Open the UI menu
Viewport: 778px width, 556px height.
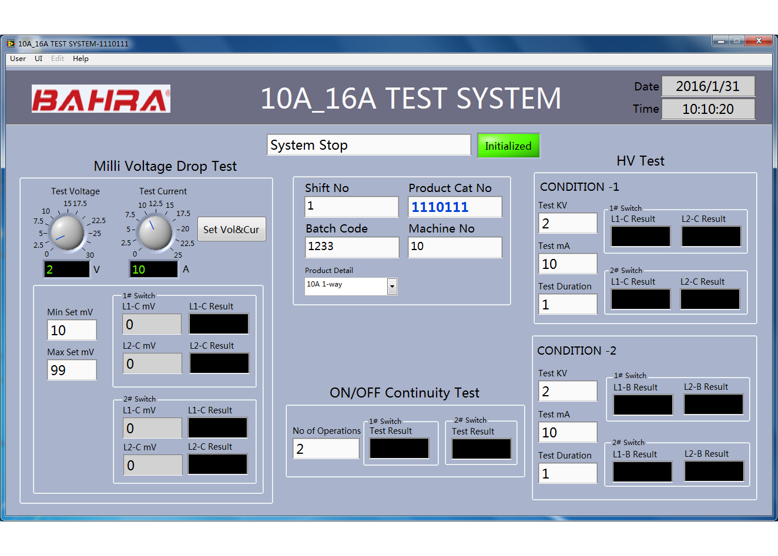38,59
